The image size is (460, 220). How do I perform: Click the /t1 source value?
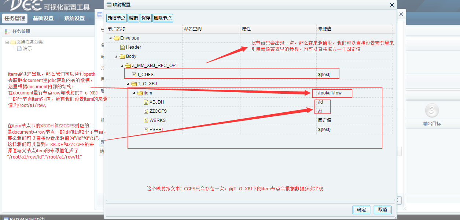click(x=320, y=111)
